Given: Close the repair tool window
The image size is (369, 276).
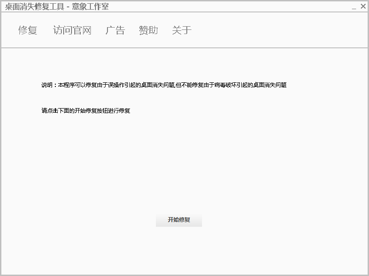Looking at the screenshot, I should click(363, 6).
